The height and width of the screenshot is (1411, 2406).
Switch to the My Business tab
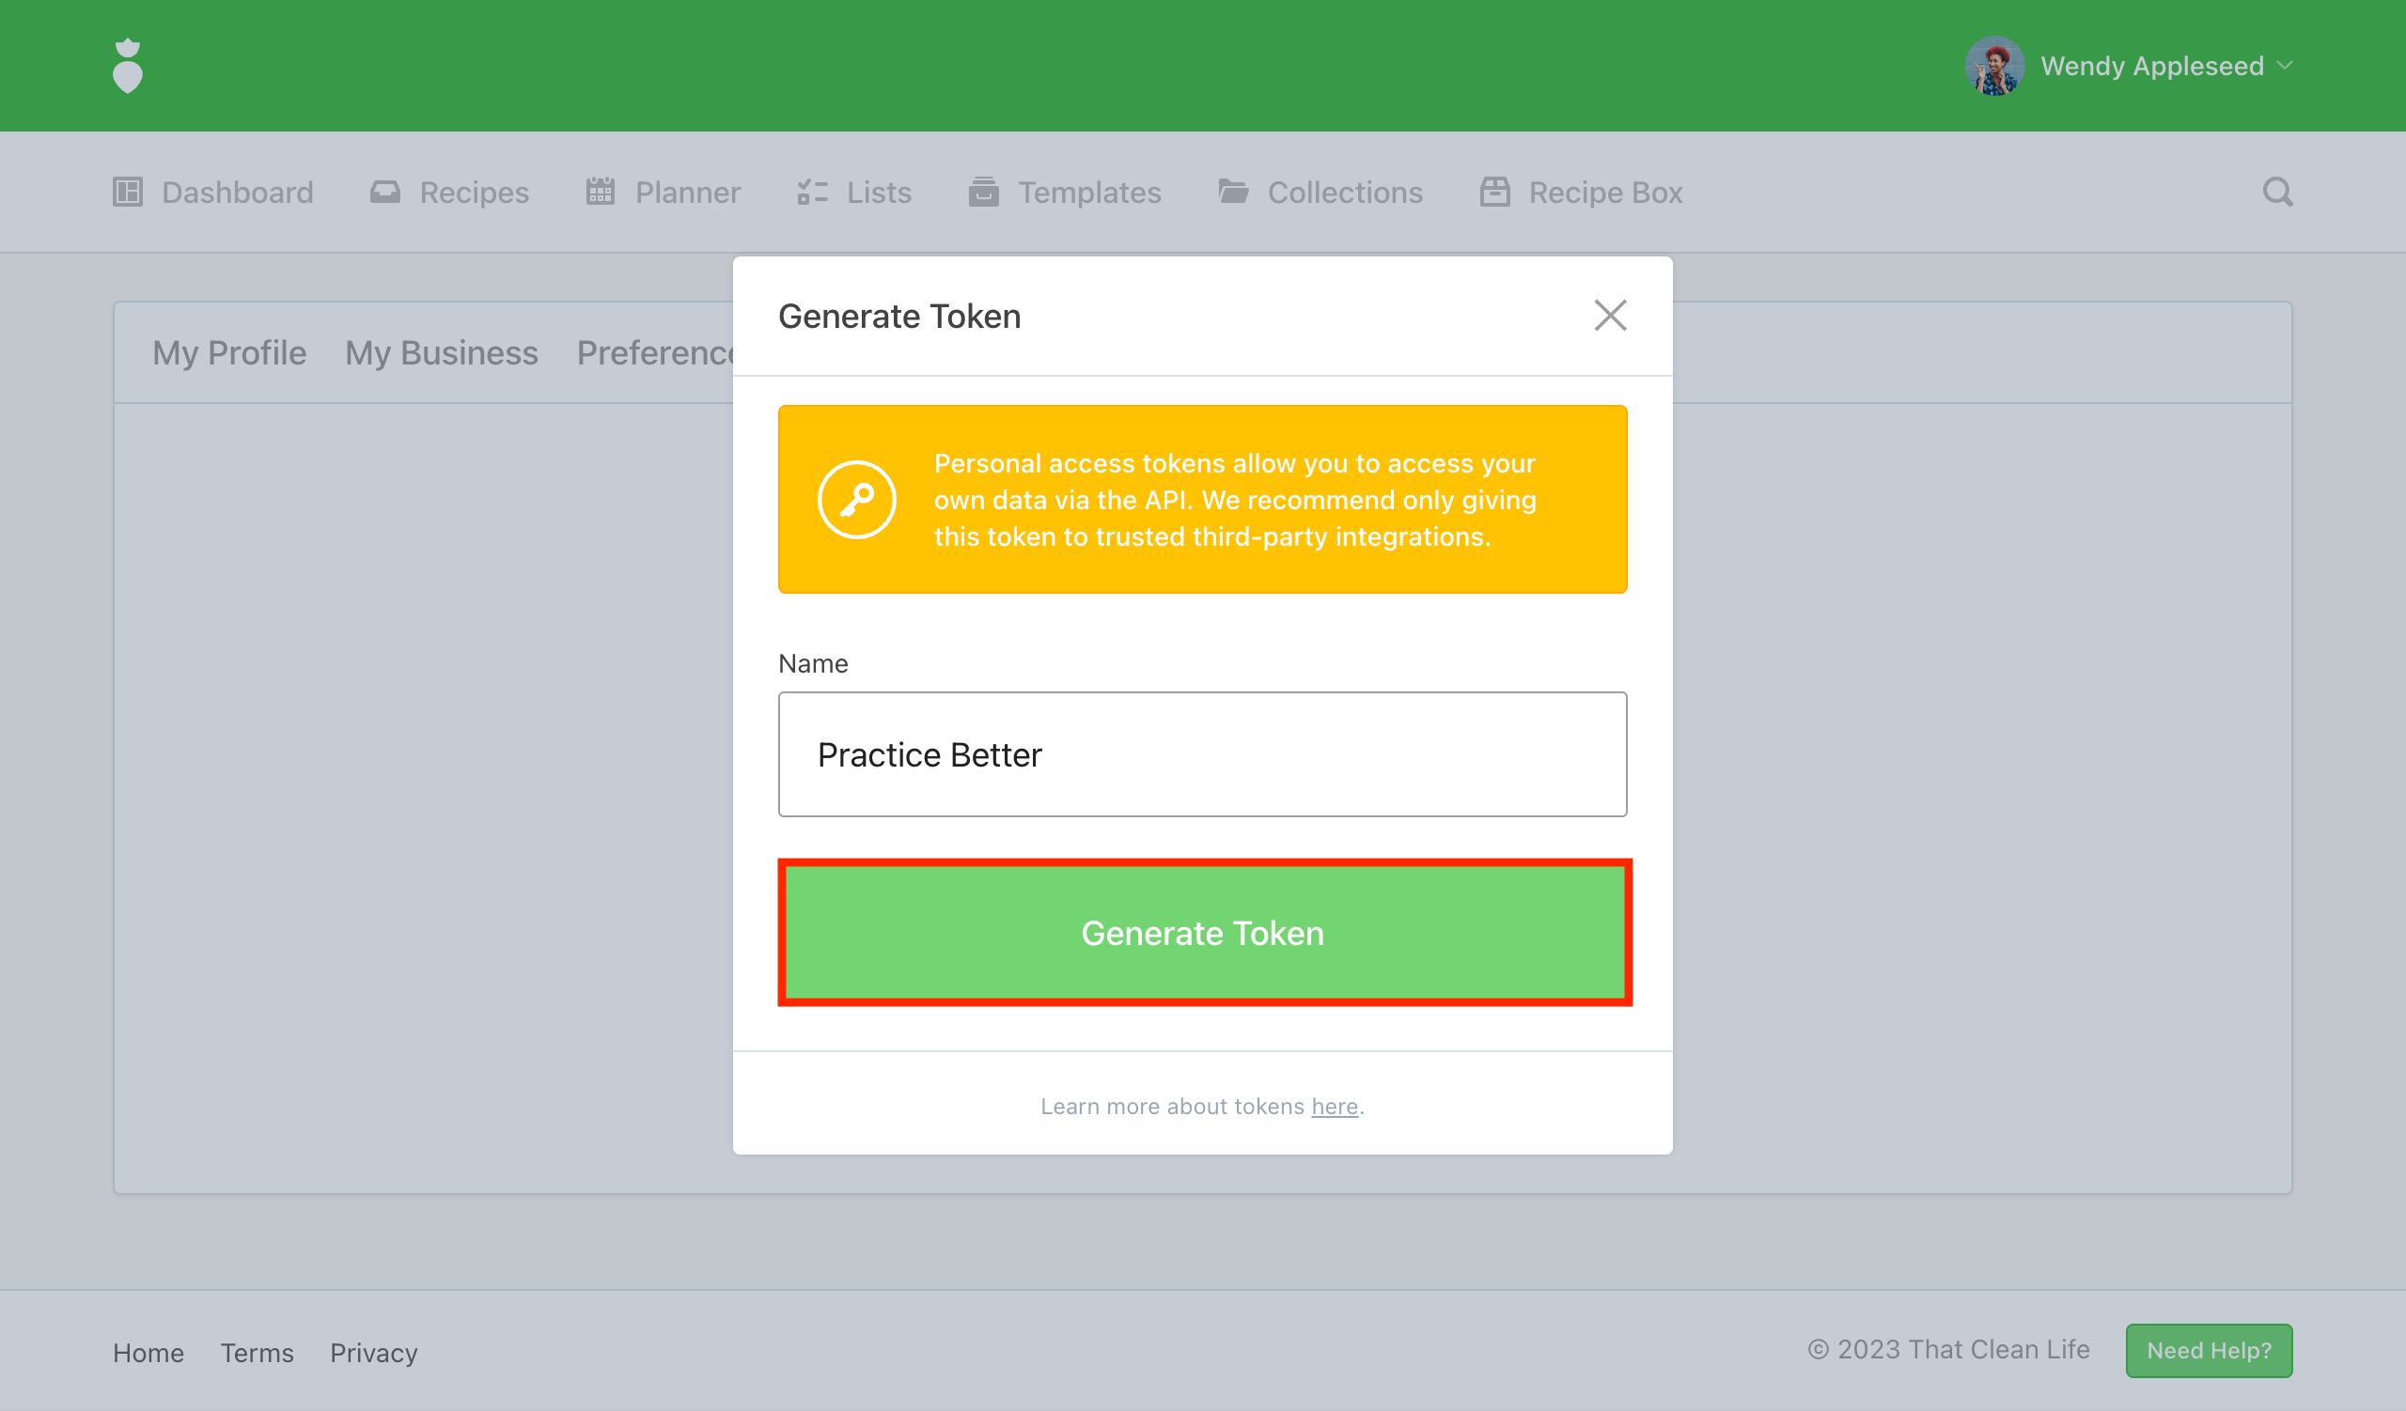[x=441, y=353]
